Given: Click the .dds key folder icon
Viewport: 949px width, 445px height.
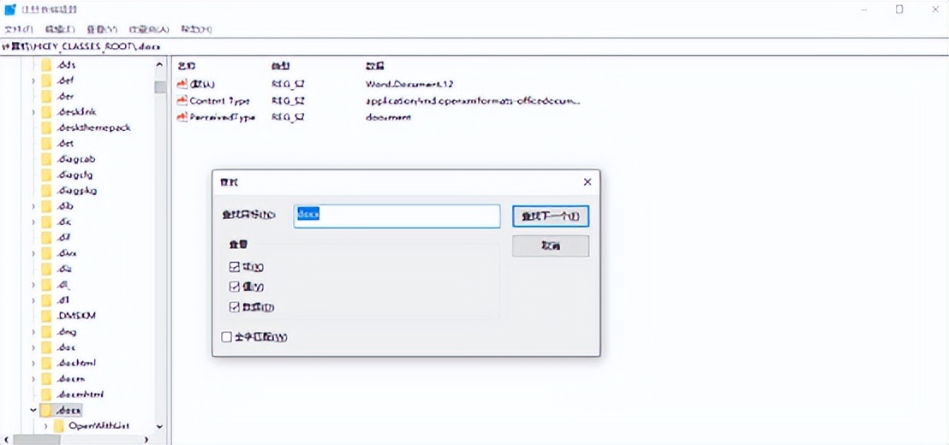Looking at the screenshot, I should [46, 65].
